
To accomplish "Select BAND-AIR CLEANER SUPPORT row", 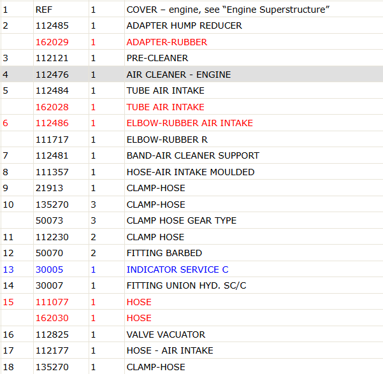I will point(191,155).
